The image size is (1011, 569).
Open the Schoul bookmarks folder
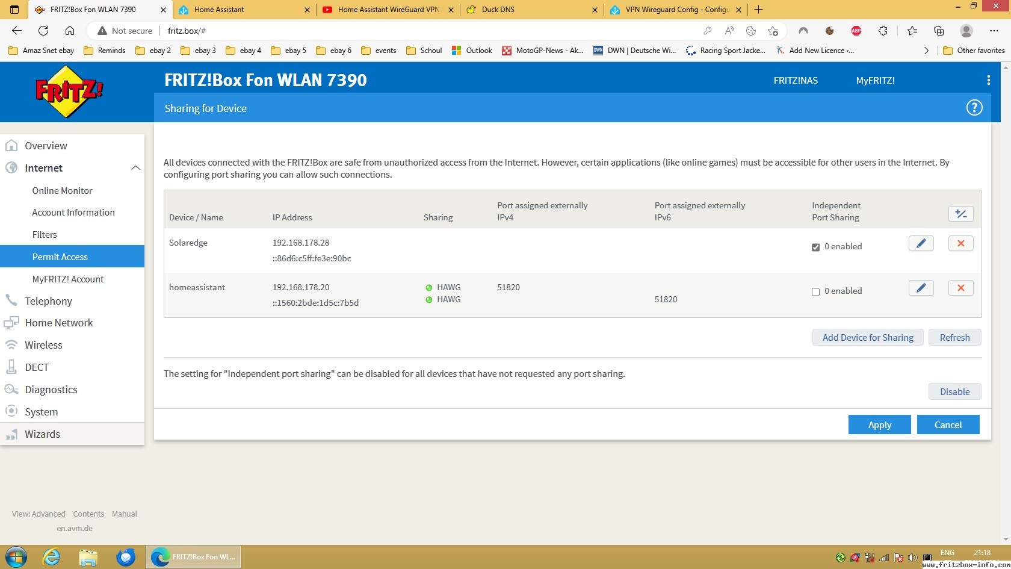point(424,51)
